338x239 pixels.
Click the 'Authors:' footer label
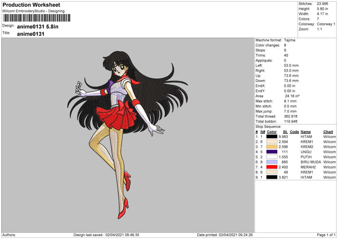(9, 234)
